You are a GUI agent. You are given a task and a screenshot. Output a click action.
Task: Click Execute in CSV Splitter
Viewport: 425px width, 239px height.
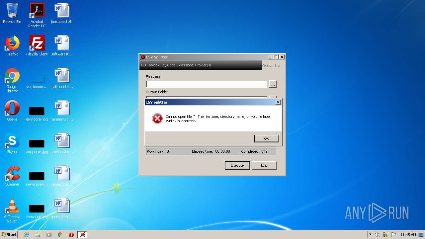pos(237,165)
